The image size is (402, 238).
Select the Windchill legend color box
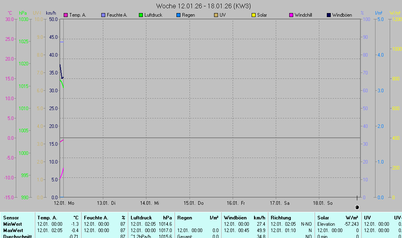291,15
